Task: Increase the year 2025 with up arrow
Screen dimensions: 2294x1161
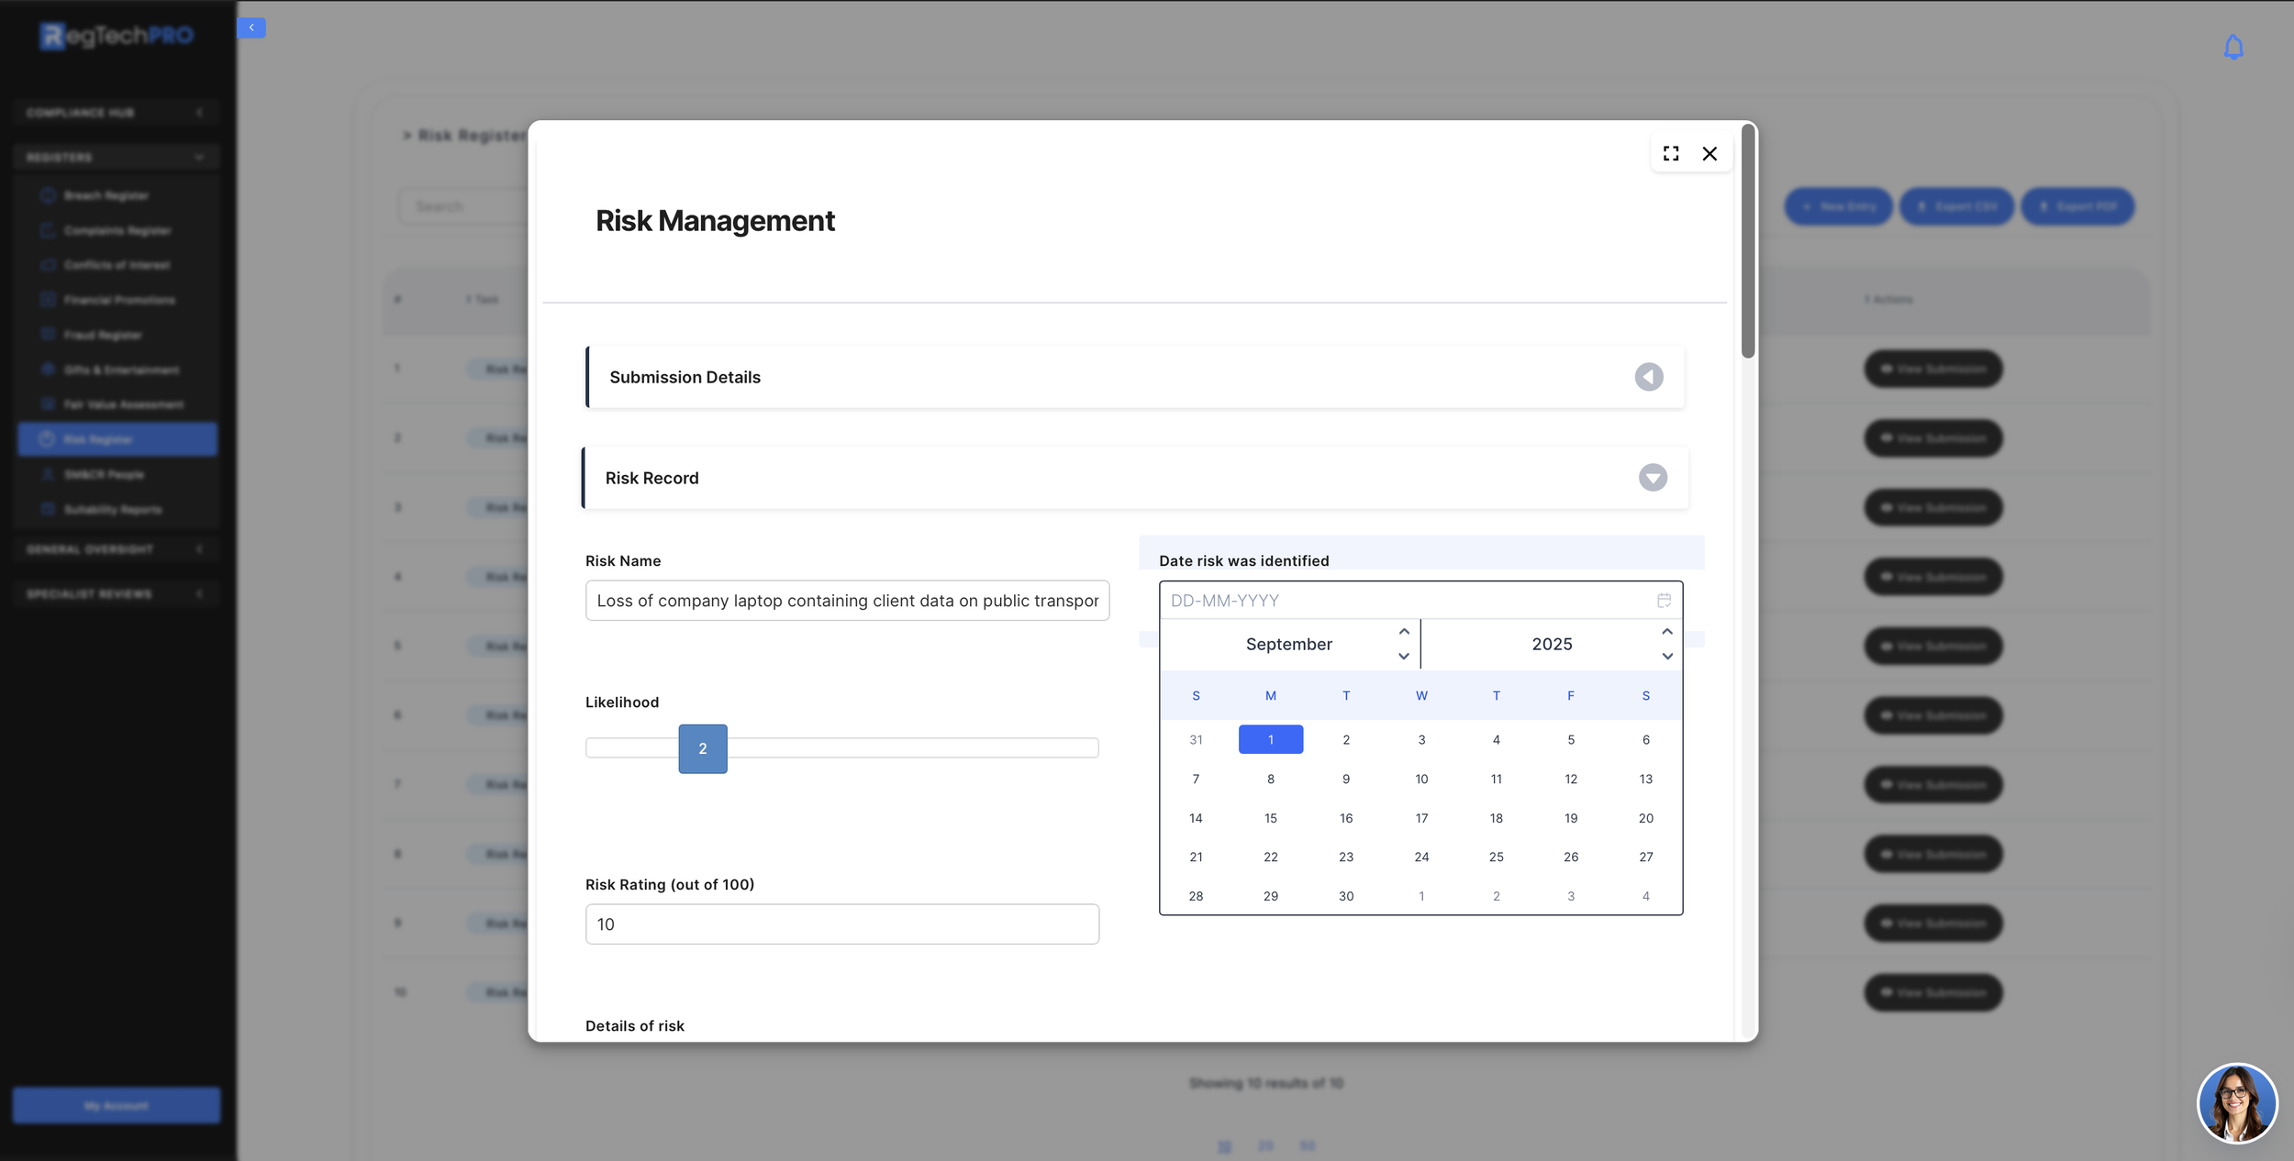Action: pyautogui.click(x=1666, y=632)
